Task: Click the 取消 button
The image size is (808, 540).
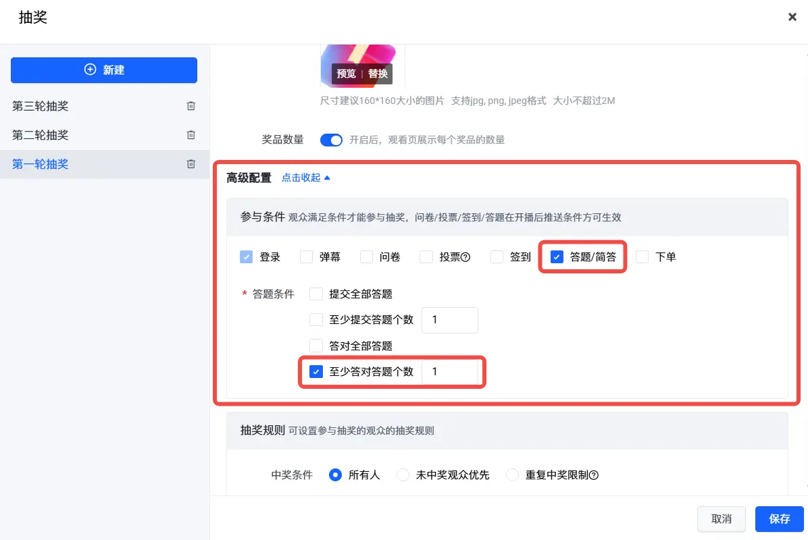Action: (721, 519)
